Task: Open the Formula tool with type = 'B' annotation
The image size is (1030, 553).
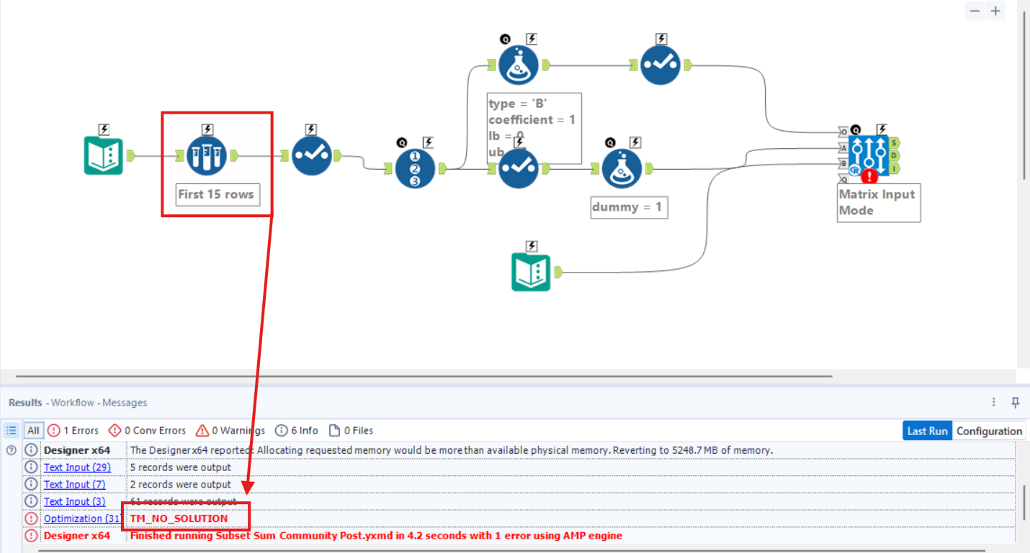Action: (518, 64)
